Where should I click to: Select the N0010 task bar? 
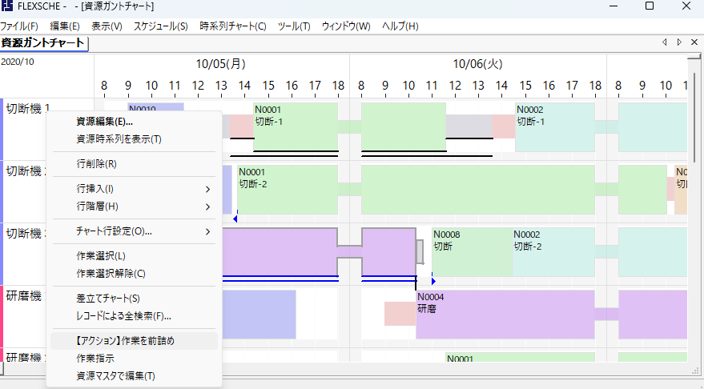(x=156, y=107)
